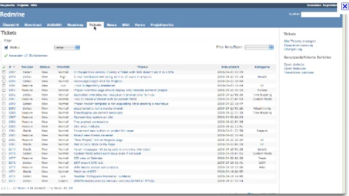Open the Status filter value dropdown
This screenshot has height=196, width=349.
tap(67, 47)
